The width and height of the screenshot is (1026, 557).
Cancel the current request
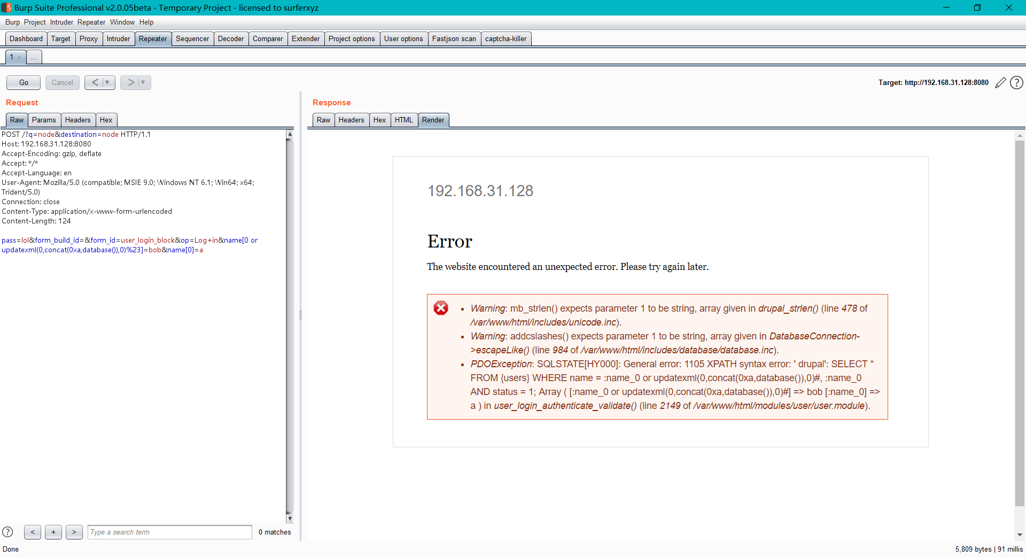coord(62,82)
